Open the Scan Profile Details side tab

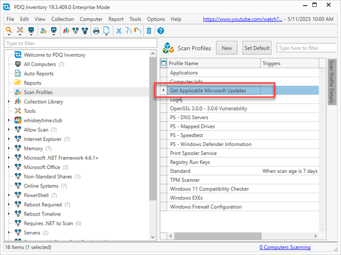pos(331,82)
